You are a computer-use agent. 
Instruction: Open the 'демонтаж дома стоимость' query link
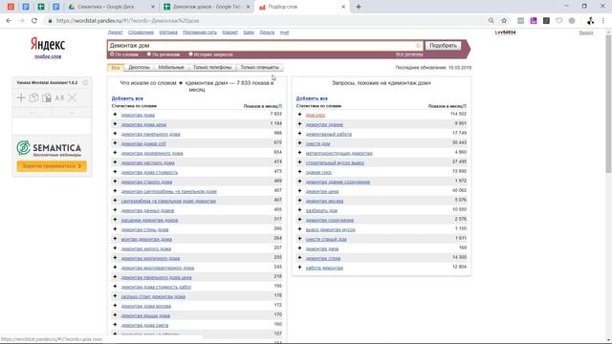[149, 172]
